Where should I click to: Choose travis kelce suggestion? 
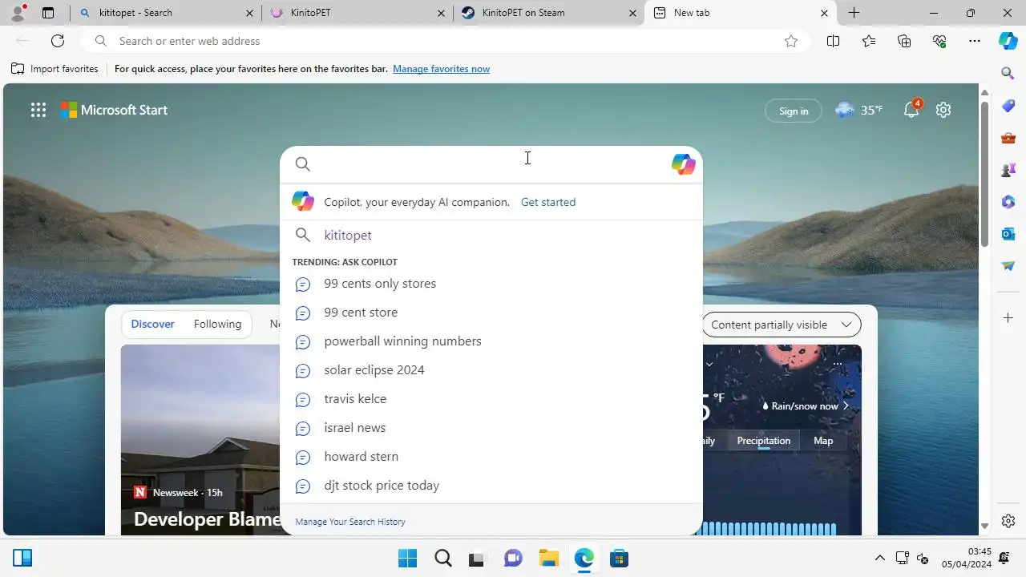click(x=491, y=399)
